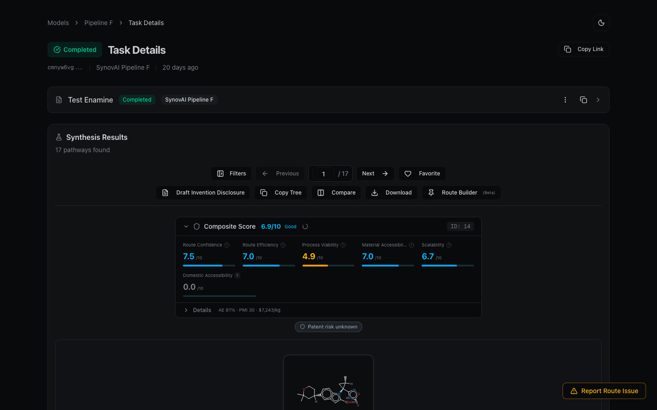
Task: Open Models breadcrumb link
Action: (x=58, y=23)
